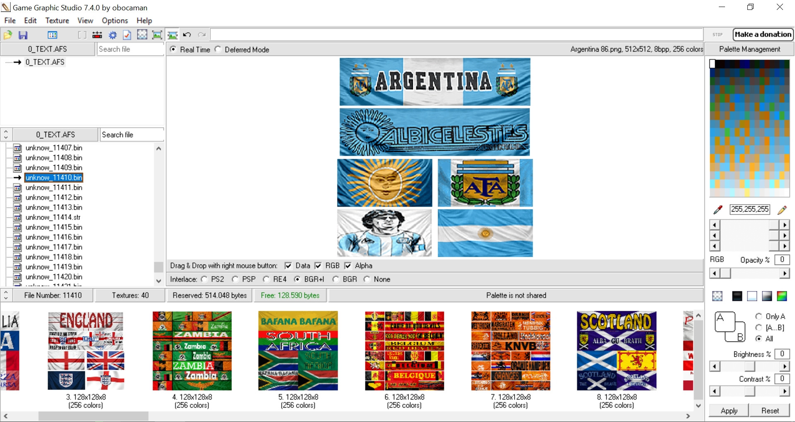The image size is (795, 422).
Task: Click the thumbnail strip right scroll arrow
Action: pyautogui.click(x=688, y=416)
